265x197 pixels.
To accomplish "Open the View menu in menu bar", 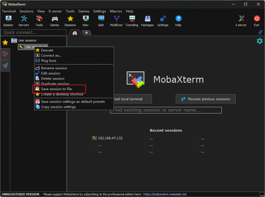I will click(x=41, y=11).
